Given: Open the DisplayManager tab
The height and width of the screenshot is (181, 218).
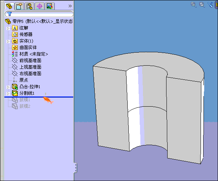Looking at the screenshot, I should click(x=50, y=6).
